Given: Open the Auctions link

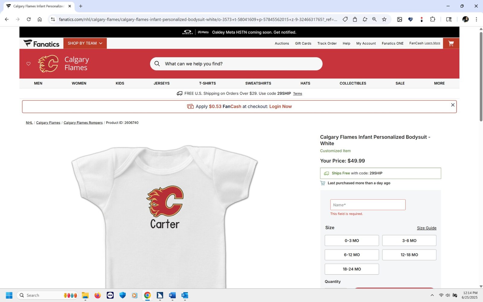Looking at the screenshot, I should [x=282, y=43].
